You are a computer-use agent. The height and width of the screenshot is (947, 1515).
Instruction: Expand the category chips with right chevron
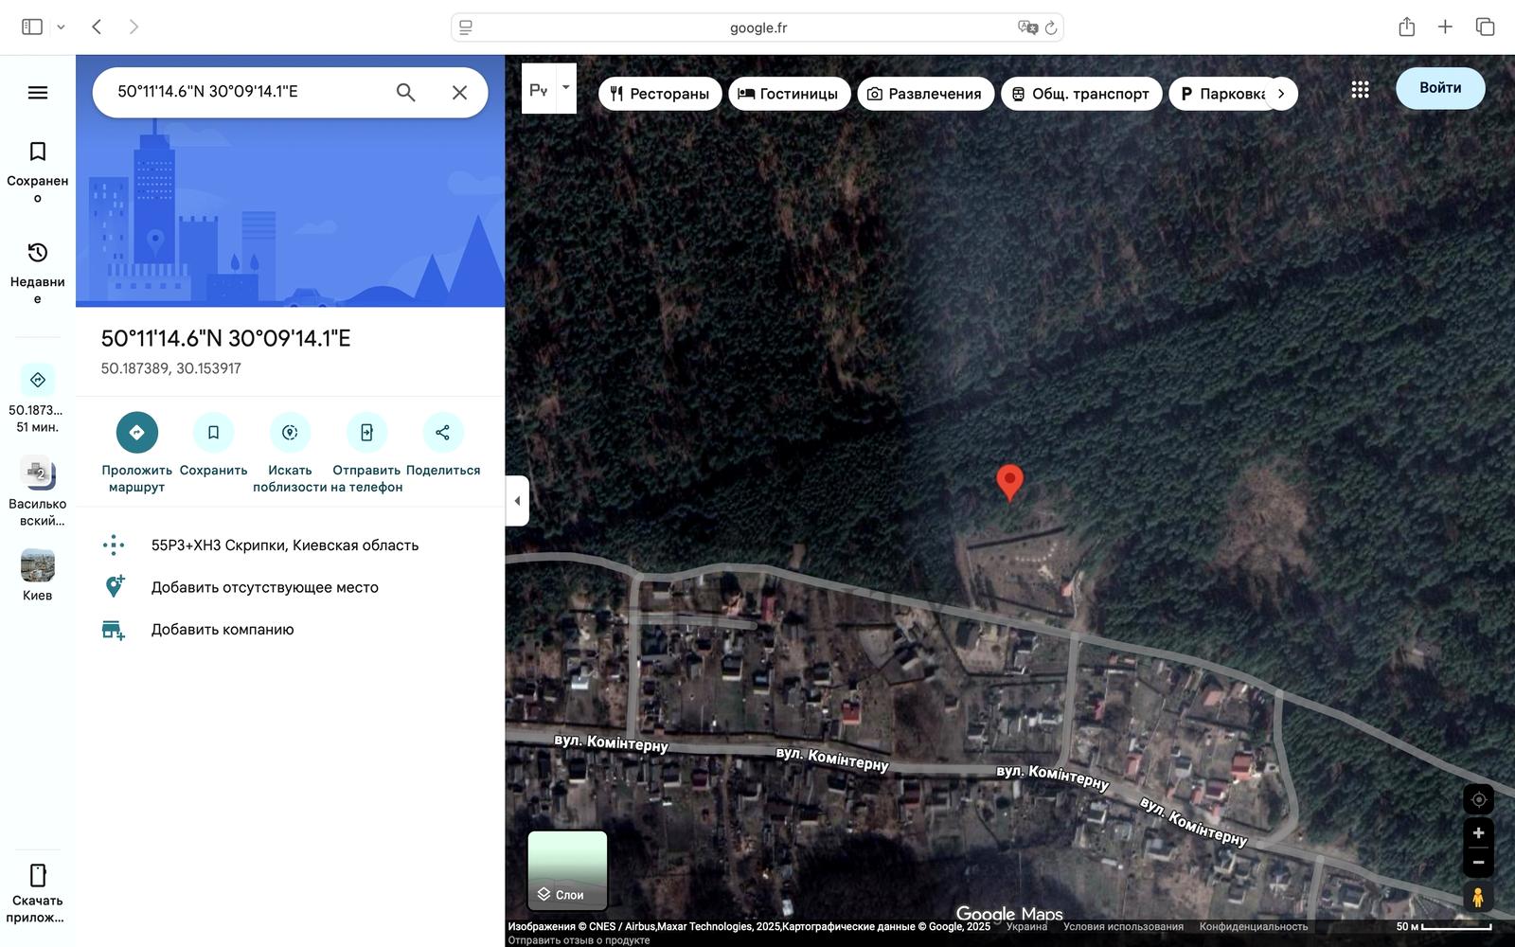pos(1281,94)
